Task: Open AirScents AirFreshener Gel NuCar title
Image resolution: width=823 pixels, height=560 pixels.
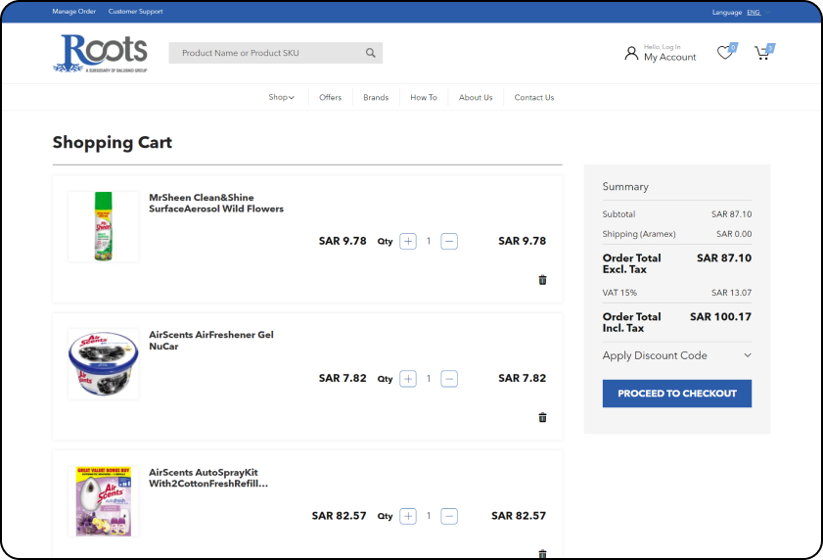Action: 211,341
